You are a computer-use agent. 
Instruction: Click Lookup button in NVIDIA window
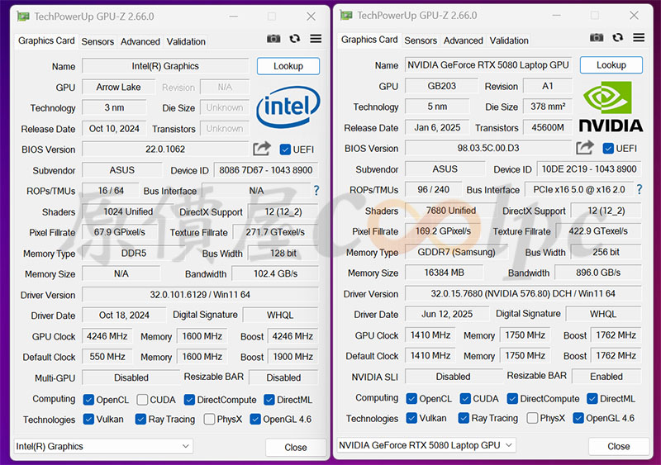coord(611,65)
